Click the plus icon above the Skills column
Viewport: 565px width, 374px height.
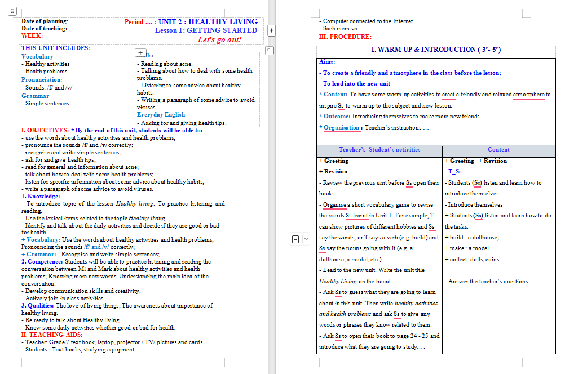pos(140,52)
